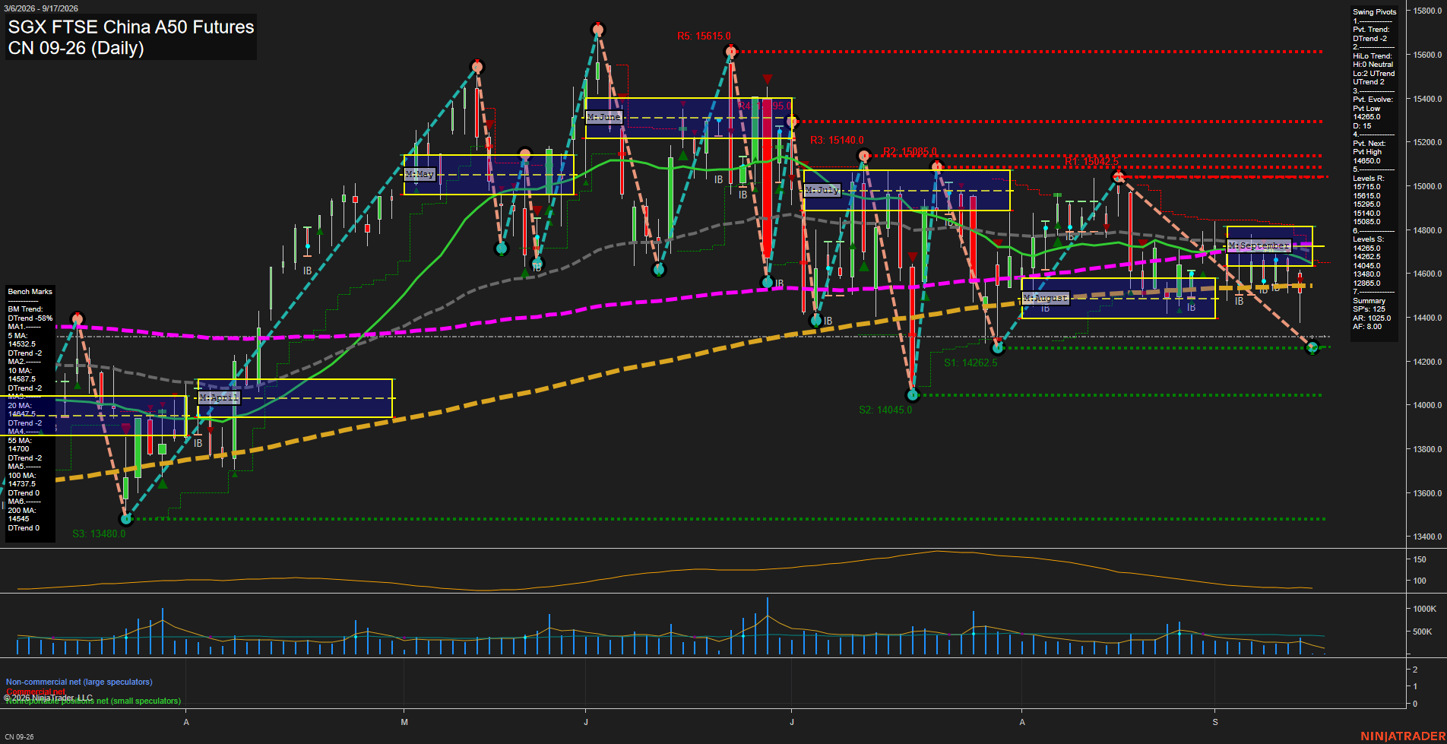Click the M:May monthly range label

coord(420,174)
